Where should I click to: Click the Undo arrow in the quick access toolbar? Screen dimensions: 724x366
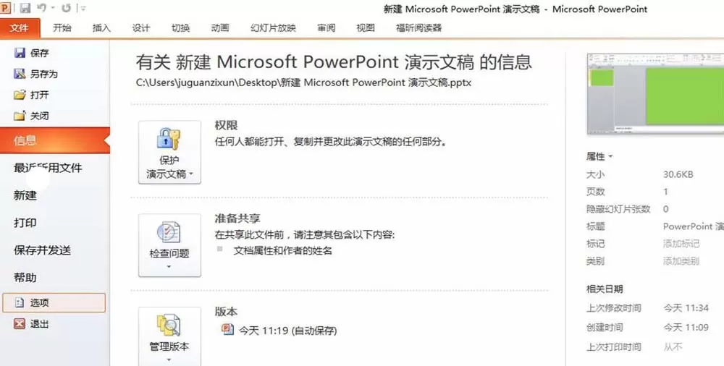[x=41, y=7]
